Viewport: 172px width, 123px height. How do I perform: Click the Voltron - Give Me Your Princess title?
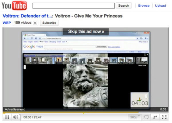click(89, 16)
